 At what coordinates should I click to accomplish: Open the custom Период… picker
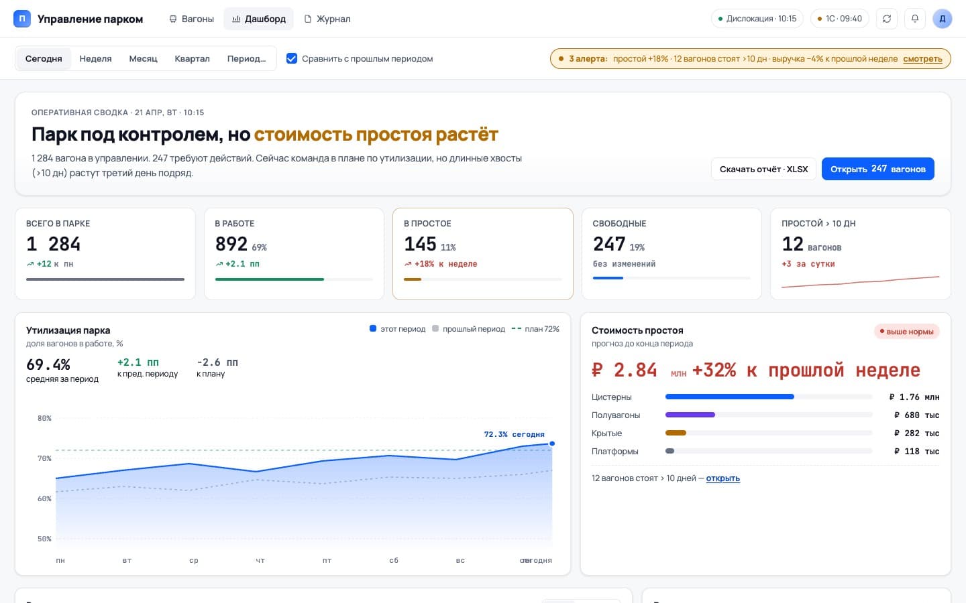click(247, 59)
